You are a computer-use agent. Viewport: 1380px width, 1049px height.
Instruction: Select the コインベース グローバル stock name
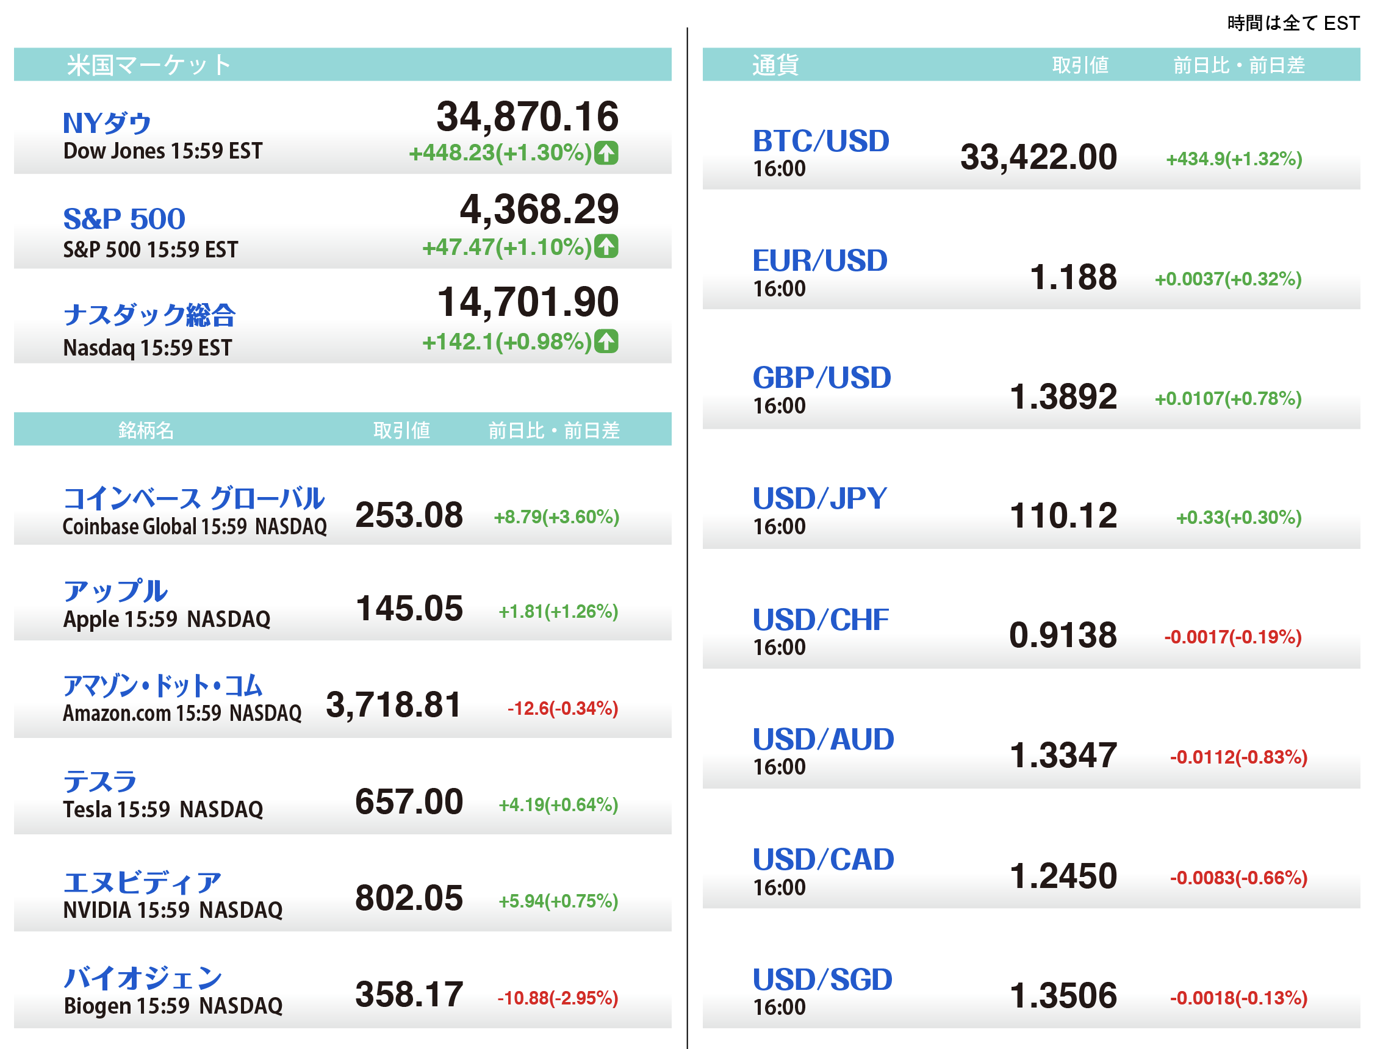[x=193, y=498]
